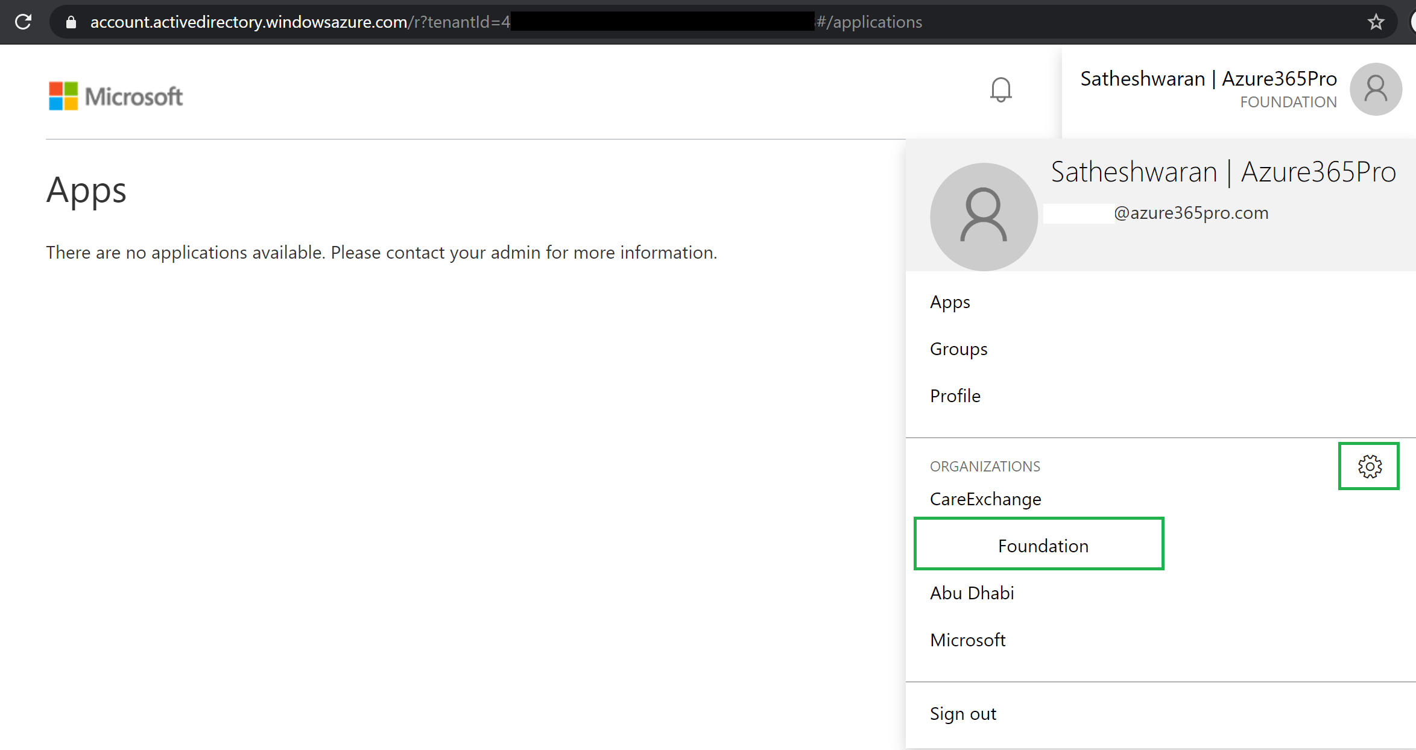The width and height of the screenshot is (1416, 750).
Task: Click the large Satheshwaran | Azure365Pro name
Action: click(x=1223, y=172)
